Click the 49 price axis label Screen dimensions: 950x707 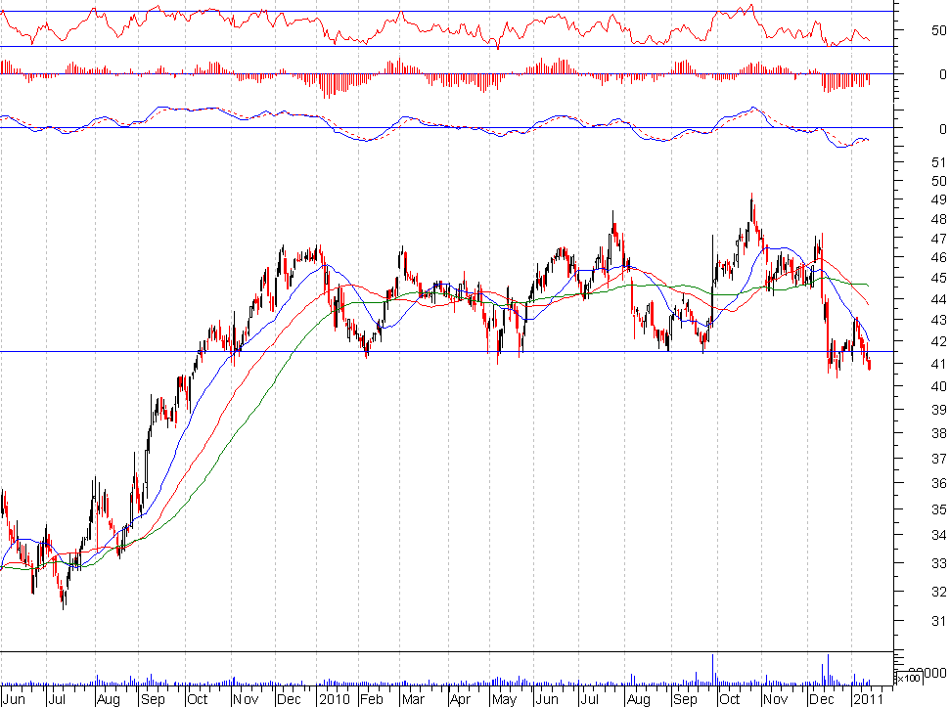coord(938,199)
